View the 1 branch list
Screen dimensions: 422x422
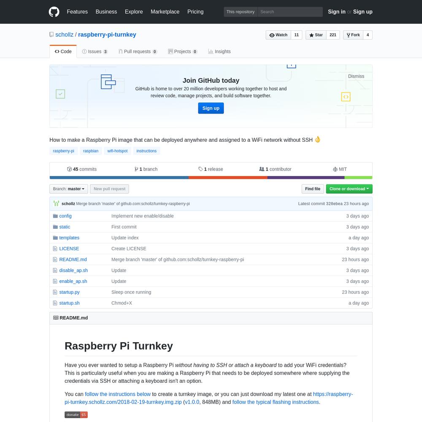(x=146, y=169)
